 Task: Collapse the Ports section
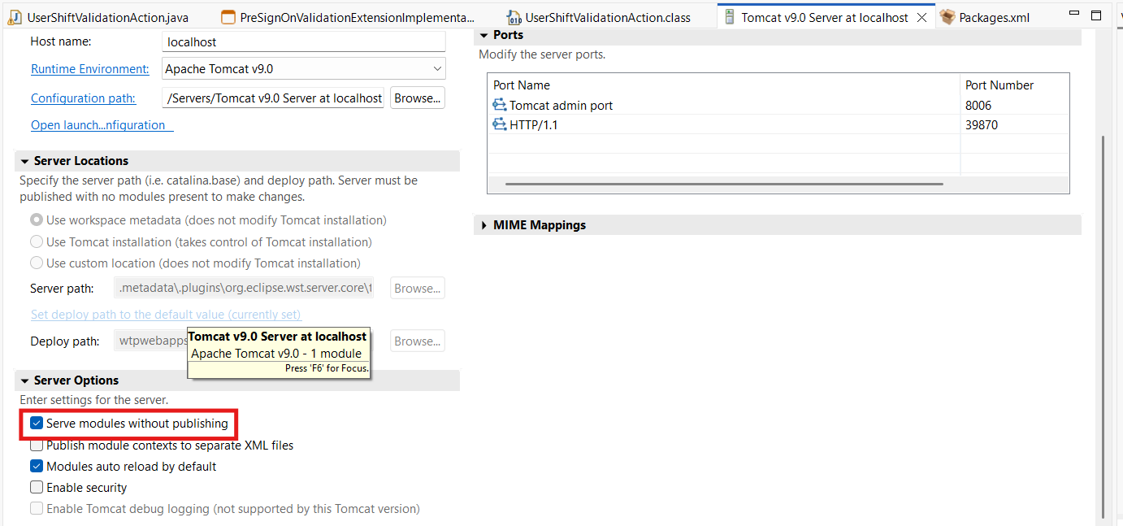(484, 35)
